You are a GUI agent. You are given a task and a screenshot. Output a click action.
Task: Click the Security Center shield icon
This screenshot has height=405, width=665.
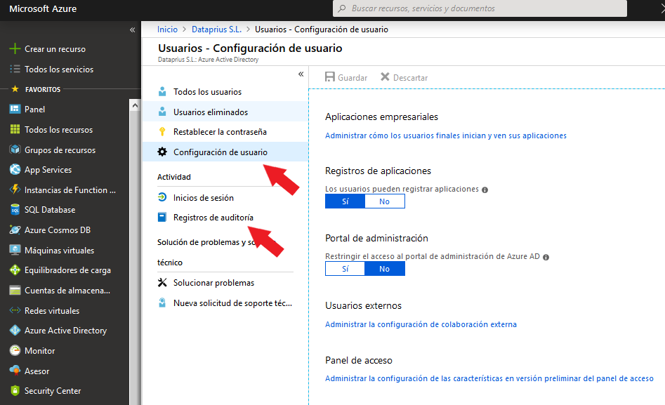point(15,390)
